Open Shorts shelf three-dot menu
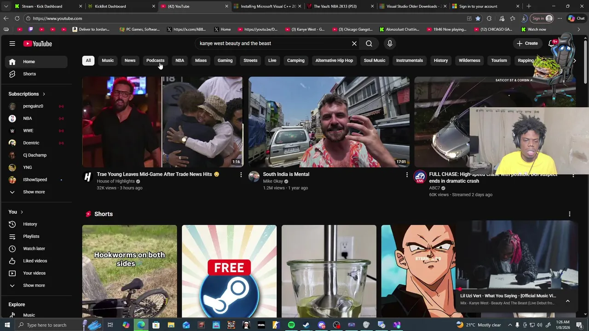This screenshot has width=589, height=331. point(570,214)
